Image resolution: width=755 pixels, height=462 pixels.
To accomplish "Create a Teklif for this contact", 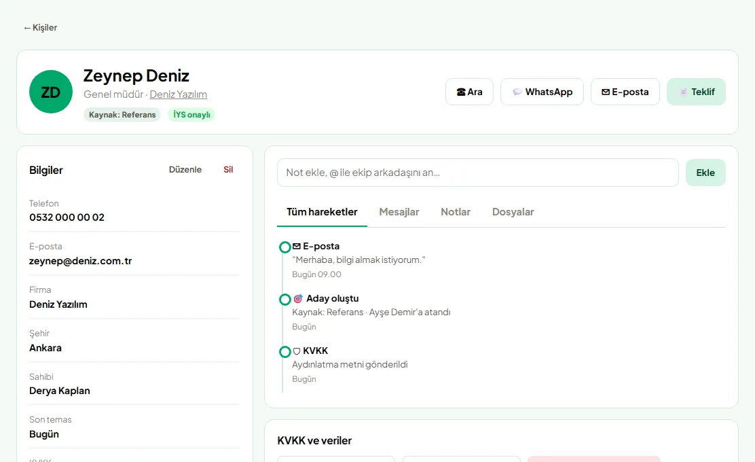I will pos(696,92).
